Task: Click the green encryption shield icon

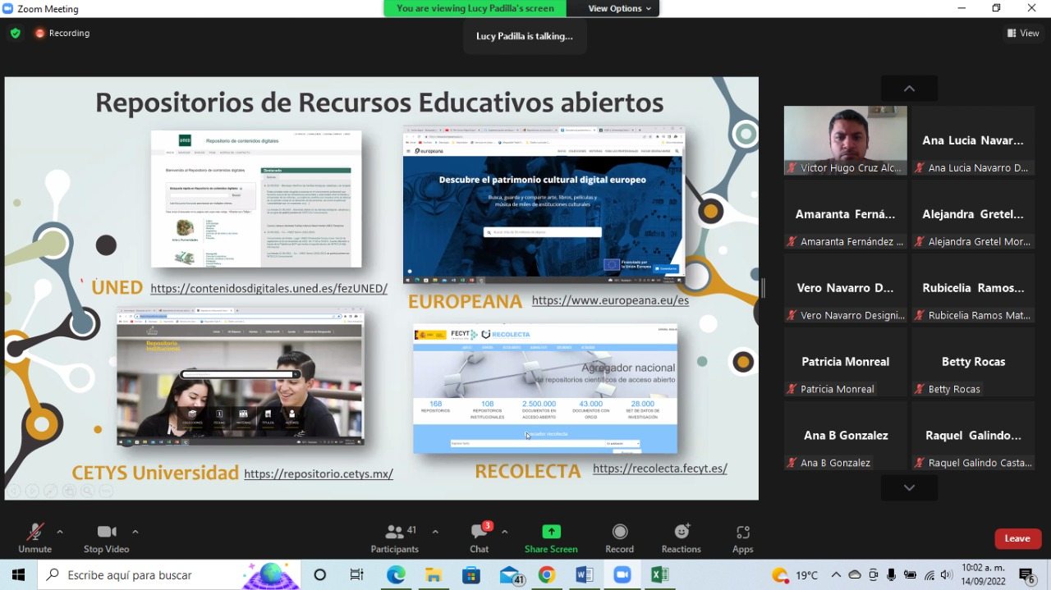Action: click(x=15, y=34)
